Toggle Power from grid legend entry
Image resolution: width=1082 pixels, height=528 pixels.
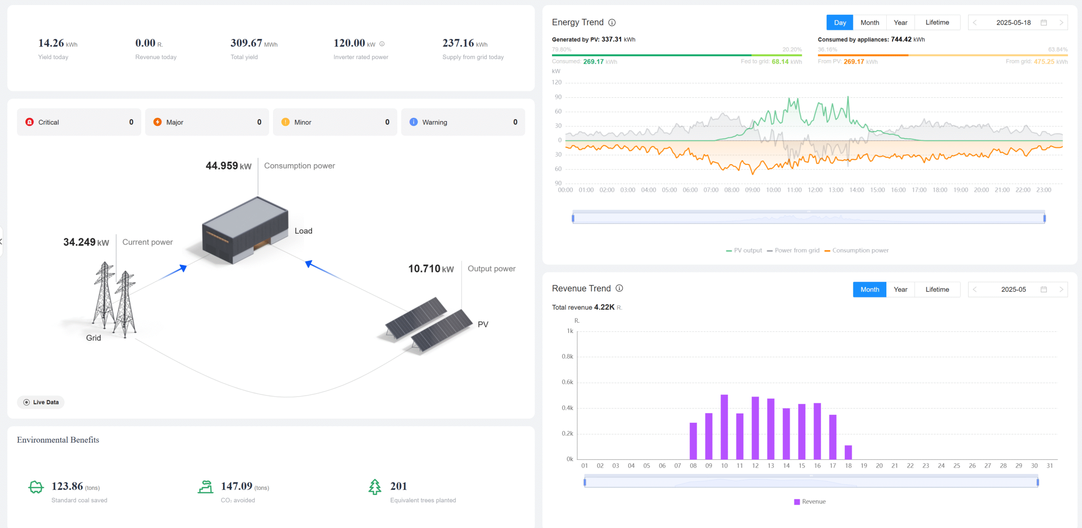tap(793, 250)
